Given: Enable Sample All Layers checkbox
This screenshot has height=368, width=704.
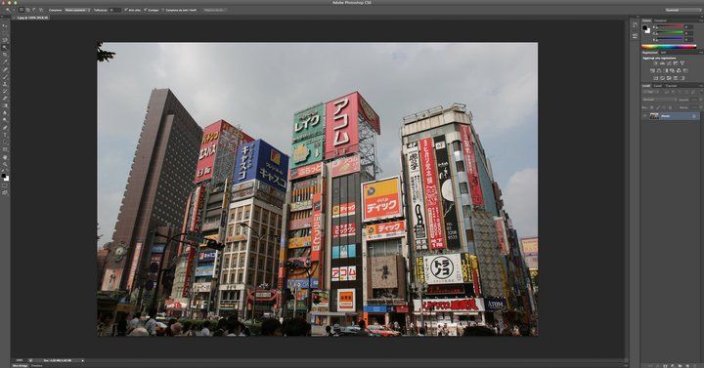Looking at the screenshot, I should (x=163, y=10).
